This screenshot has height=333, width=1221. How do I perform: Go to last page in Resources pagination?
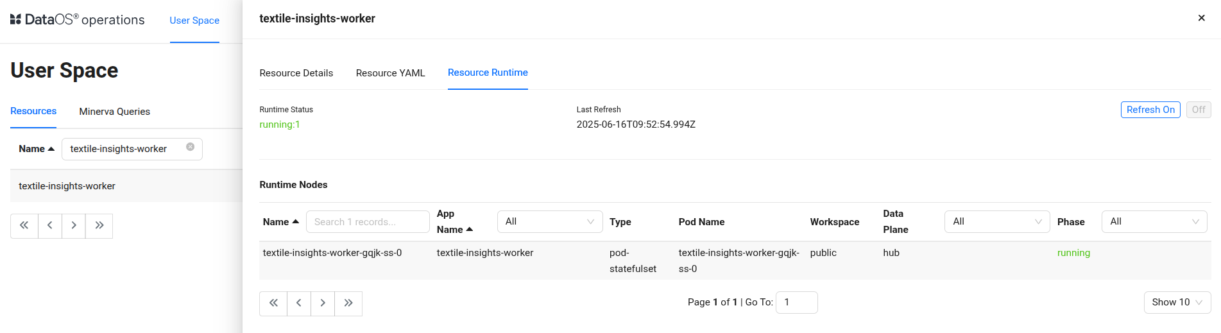[99, 226]
